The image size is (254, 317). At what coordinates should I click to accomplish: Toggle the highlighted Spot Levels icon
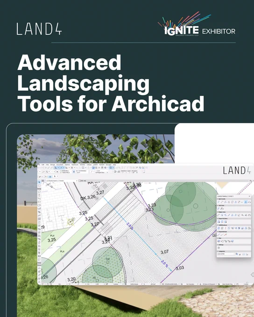click(246, 202)
